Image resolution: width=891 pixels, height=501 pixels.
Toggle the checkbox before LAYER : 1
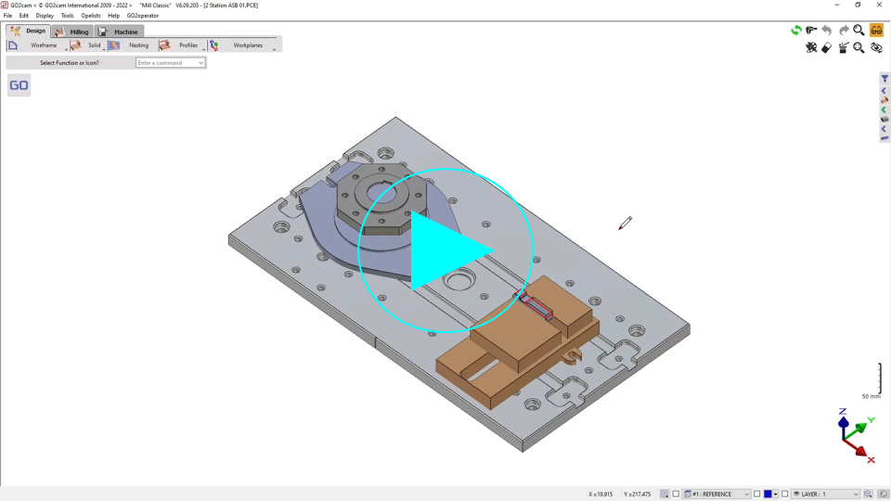tap(784, 495)
